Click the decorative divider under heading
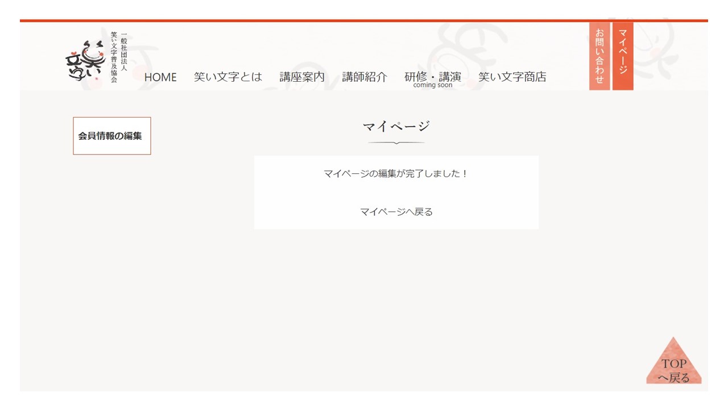 pos(396,143)
